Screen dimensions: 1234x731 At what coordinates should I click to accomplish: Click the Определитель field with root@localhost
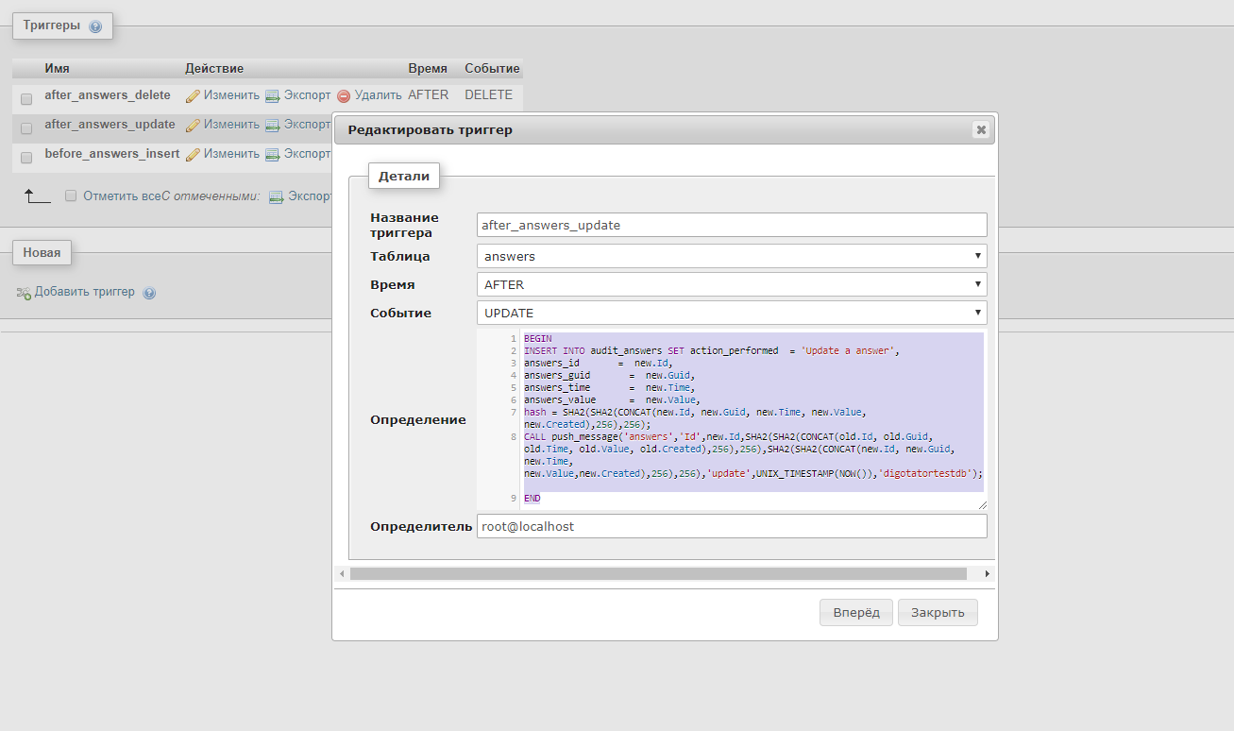pyautogui.click(x=732, y=526)
